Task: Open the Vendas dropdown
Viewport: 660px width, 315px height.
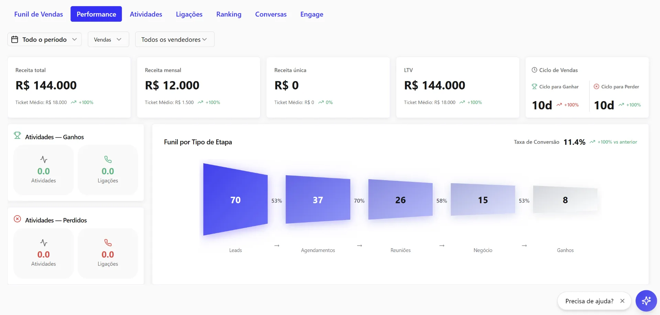Action: tap(108, 40)
